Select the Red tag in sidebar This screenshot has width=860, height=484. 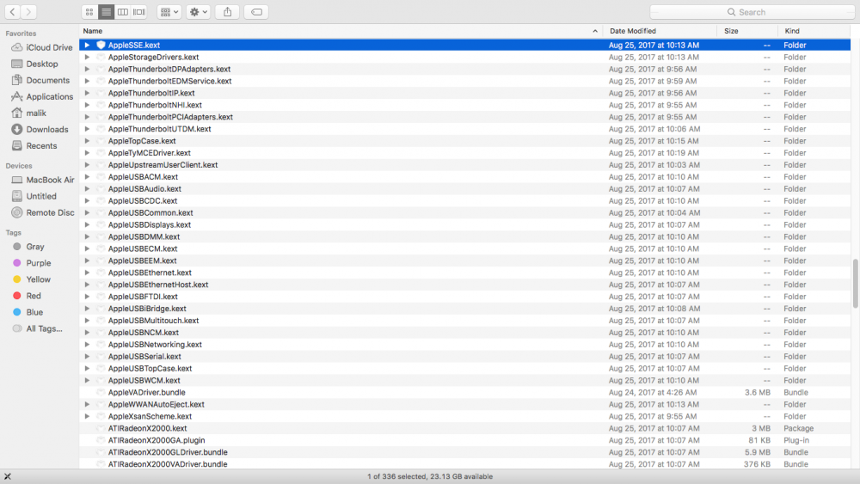(x=34, y=296)
